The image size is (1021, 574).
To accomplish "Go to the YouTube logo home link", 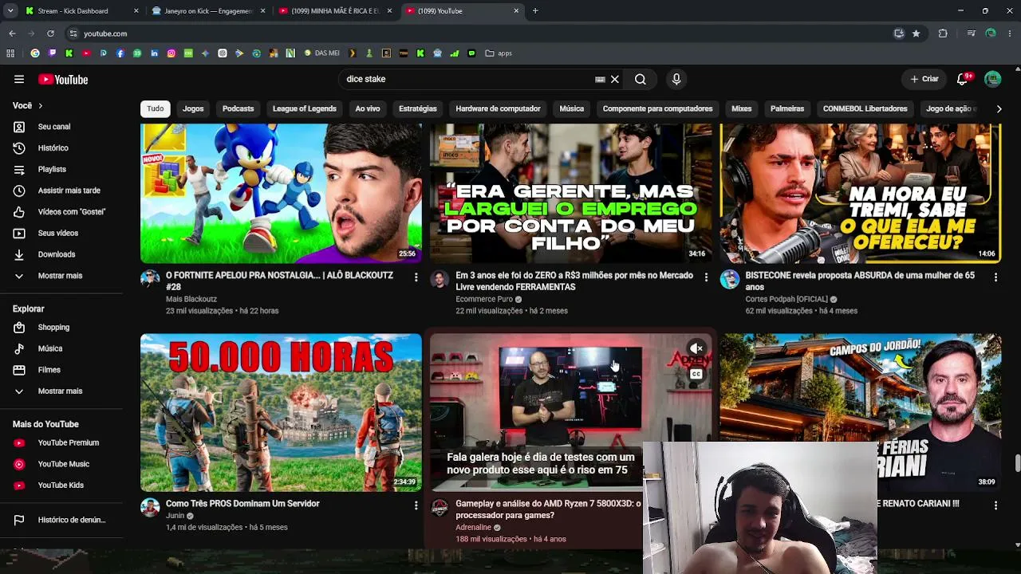I will (63, 79).
